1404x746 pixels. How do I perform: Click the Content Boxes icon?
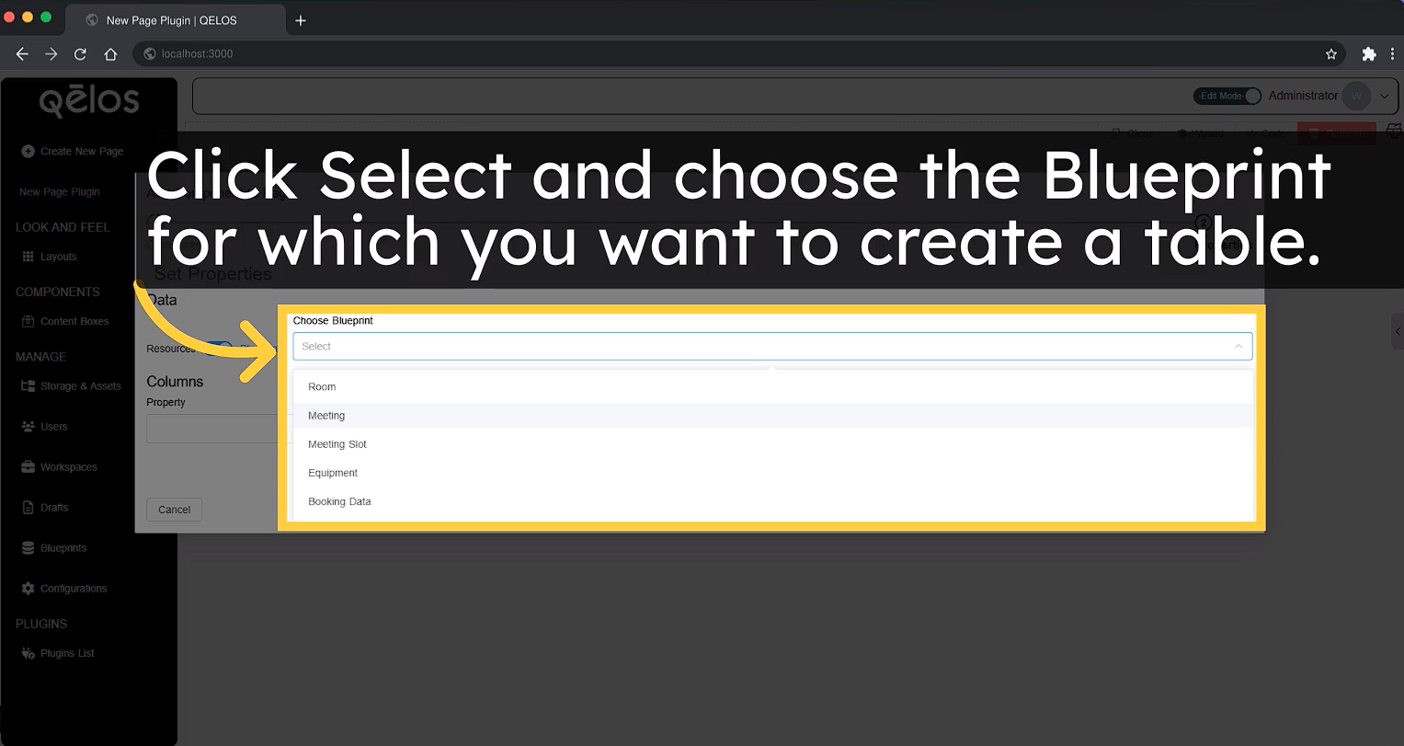pos(28,321)
